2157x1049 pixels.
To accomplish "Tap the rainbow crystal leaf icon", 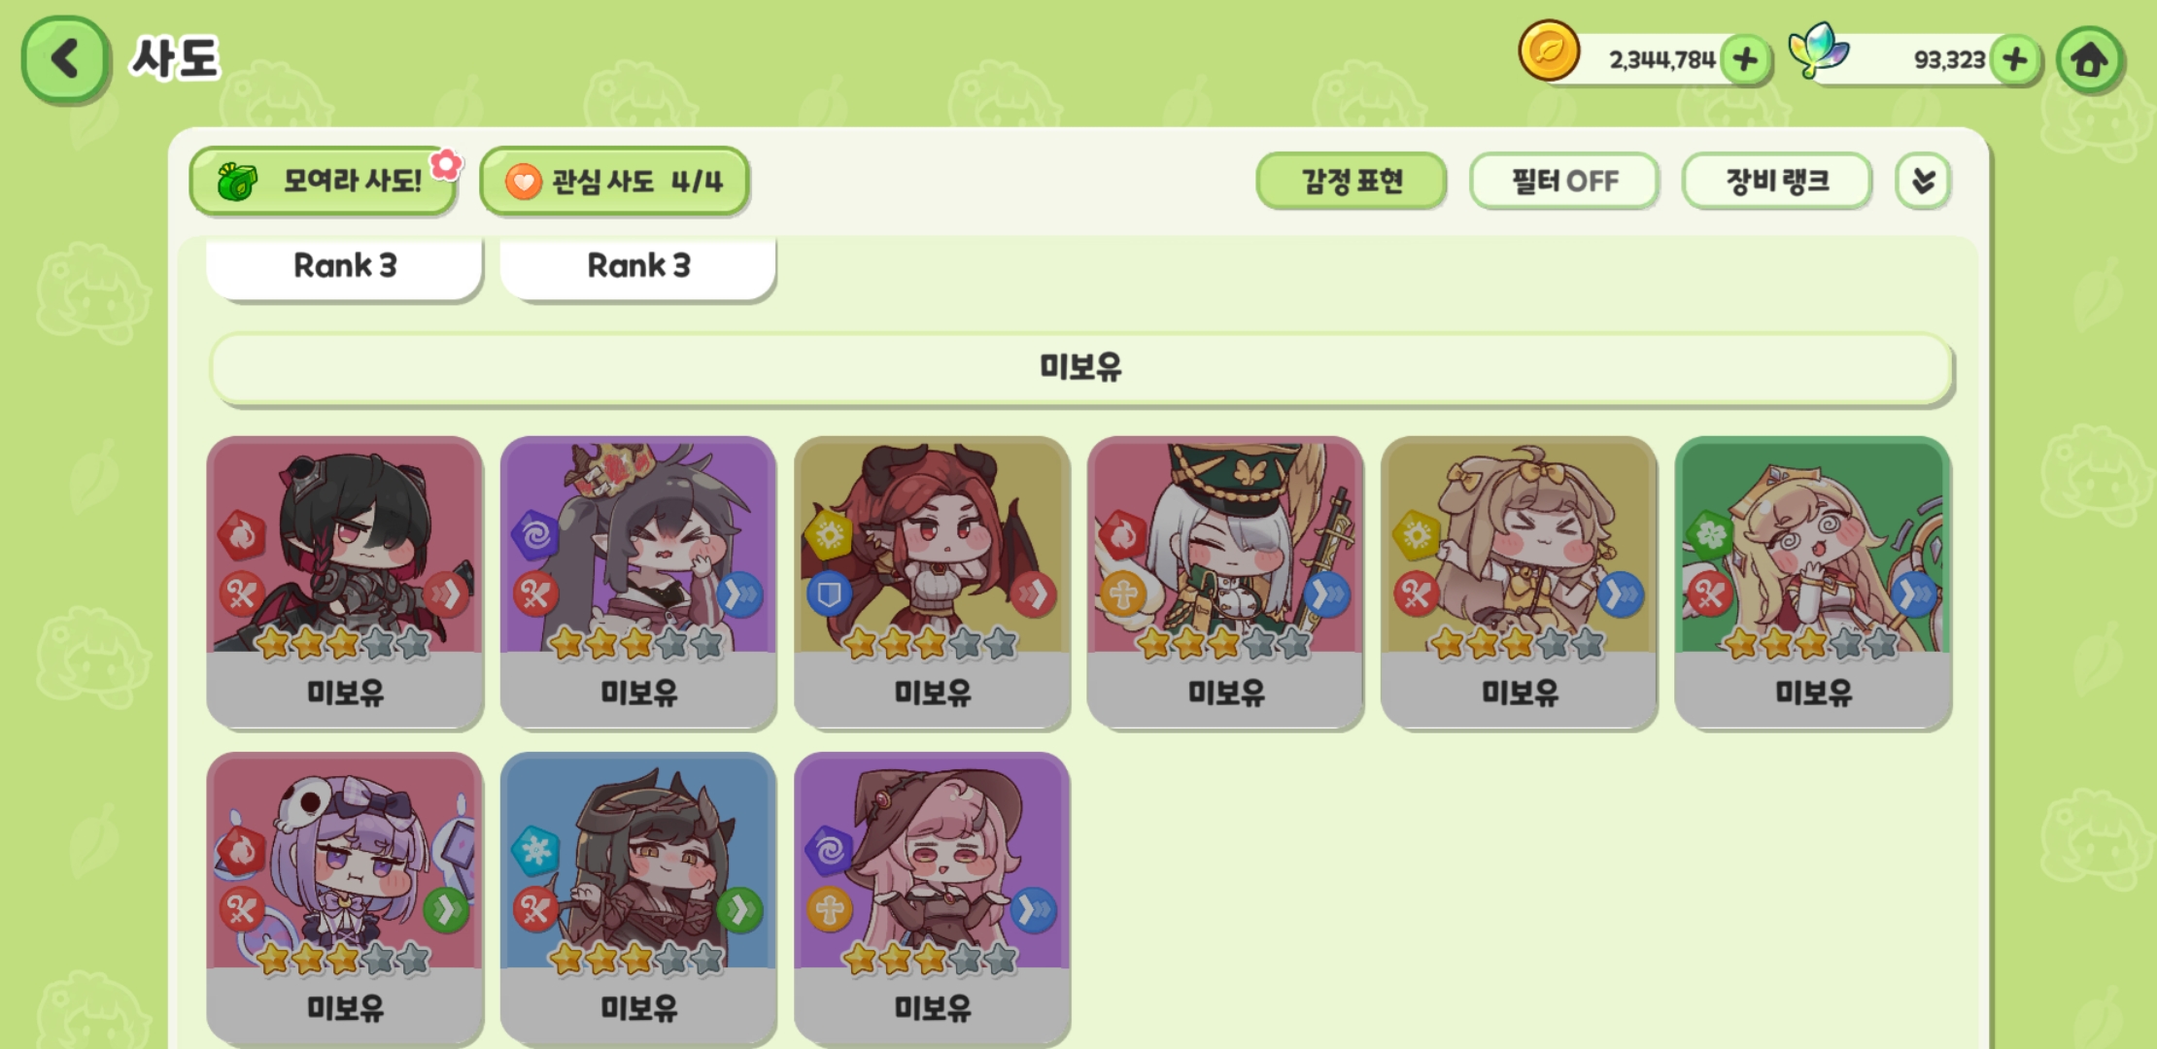I will pyautogui.click(x=1818, y=51).
